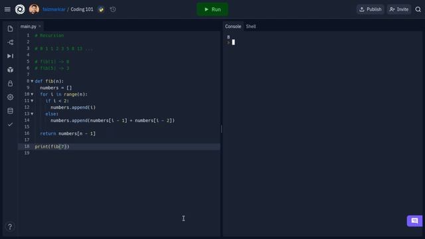Click the 'return numbers[n - 1]' line

click(x=68, y=133)
